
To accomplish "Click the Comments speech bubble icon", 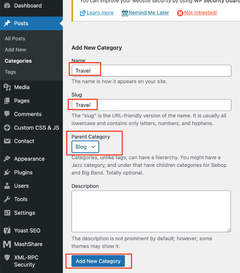I will tap(7, 114).
